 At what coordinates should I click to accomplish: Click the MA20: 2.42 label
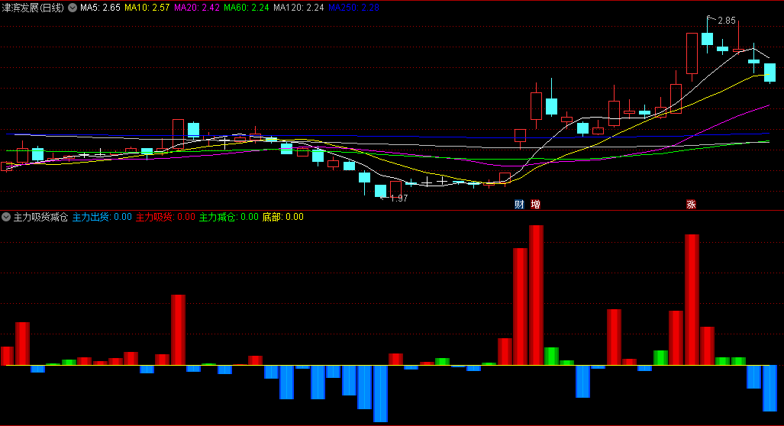pos(196,8)
